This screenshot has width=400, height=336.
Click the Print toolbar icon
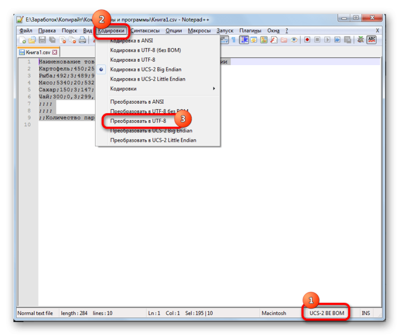coord(82,40)
